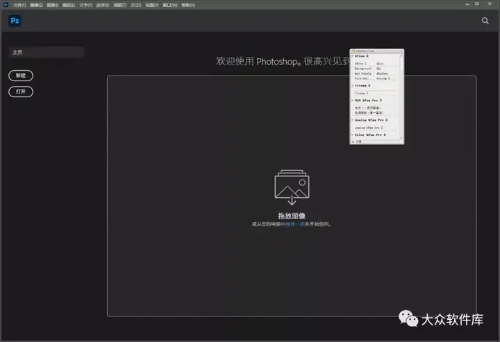The image size is (500, 342).
Task: Open the 视图(V) menu
Action: 152,5
